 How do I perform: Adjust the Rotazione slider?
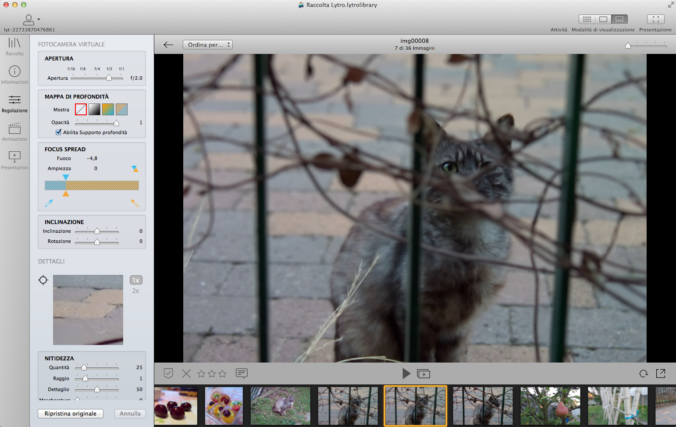97,242
